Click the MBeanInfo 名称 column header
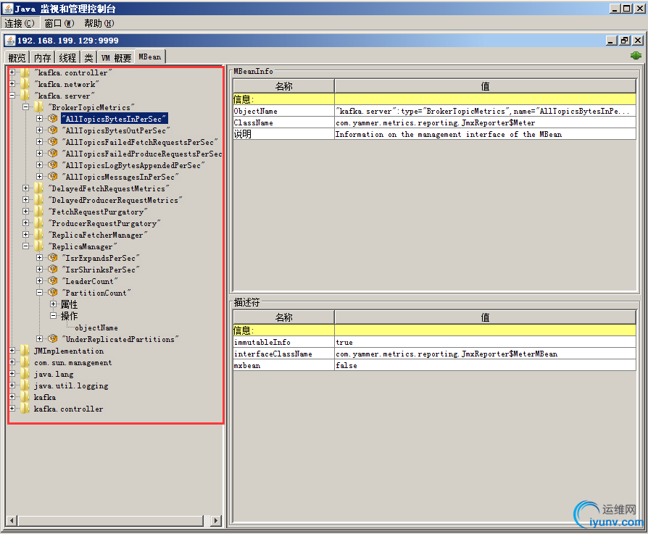 coord(283,86)
